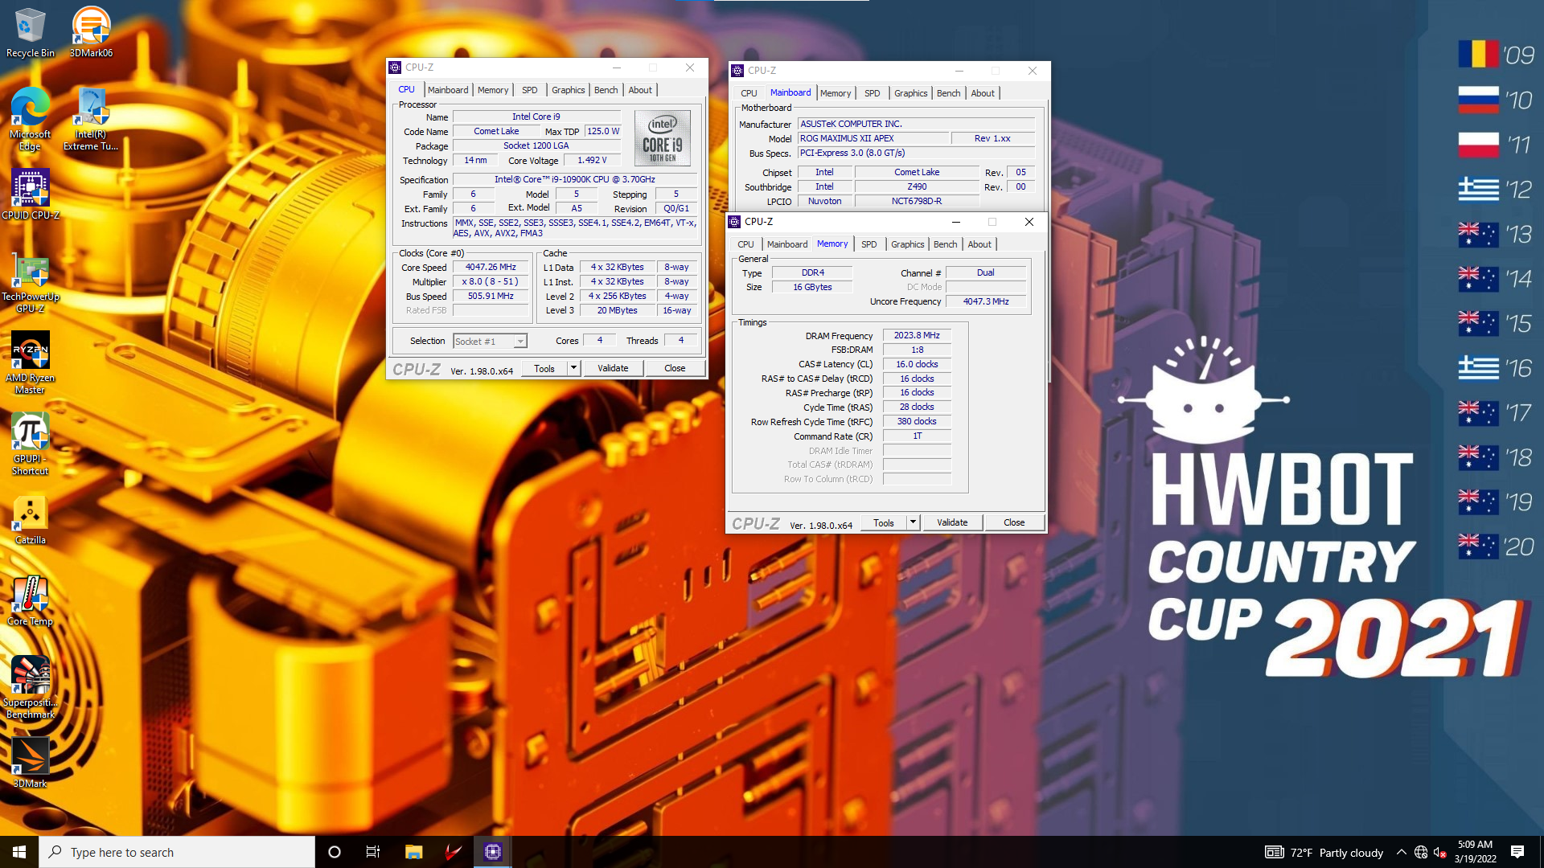Open the Socket #1 selection dropdown

coord(491,342)
